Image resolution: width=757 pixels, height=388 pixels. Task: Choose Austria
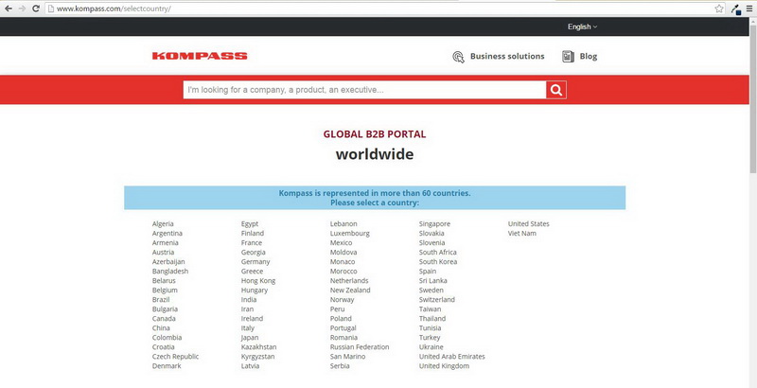point(163,253)
